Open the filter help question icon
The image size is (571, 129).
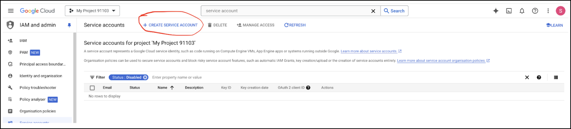(539, 77)
